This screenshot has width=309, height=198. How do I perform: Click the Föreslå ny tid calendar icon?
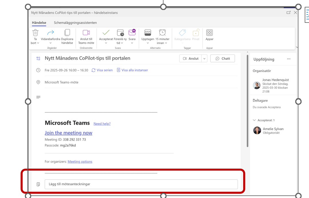click(120, 33)
